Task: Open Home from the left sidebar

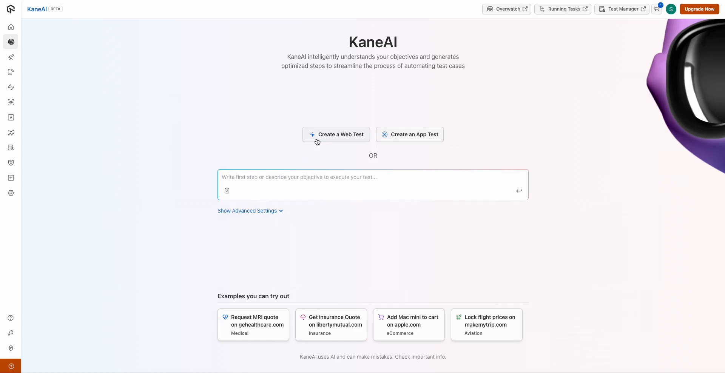Action: click(11, 27)
